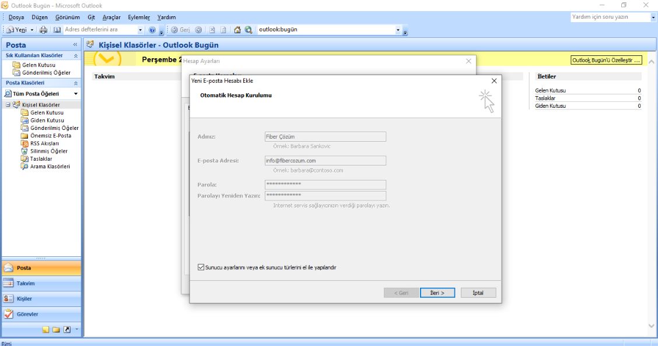Uncheck the manual server settings checkbox
658x346 pixels.
(x=201, y=268)
